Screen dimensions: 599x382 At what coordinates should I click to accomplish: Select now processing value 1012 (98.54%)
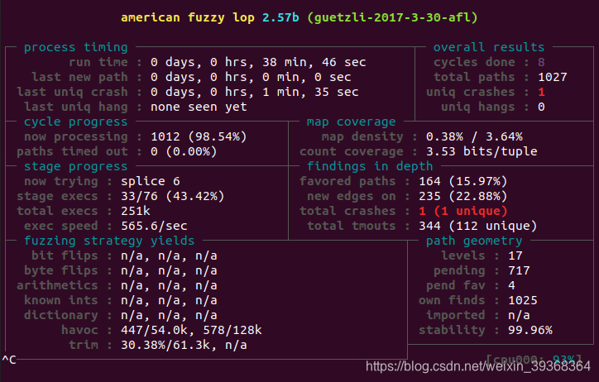click(199, 136)
